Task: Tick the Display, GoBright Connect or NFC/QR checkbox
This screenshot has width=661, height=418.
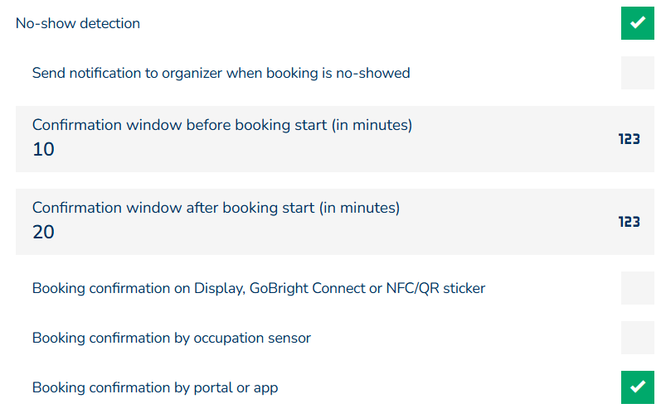Action: click(x=637, y=288)
